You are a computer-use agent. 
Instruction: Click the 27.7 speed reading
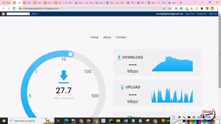tap(64, 90)
